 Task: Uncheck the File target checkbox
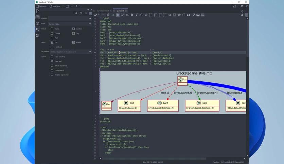point(52,42)
